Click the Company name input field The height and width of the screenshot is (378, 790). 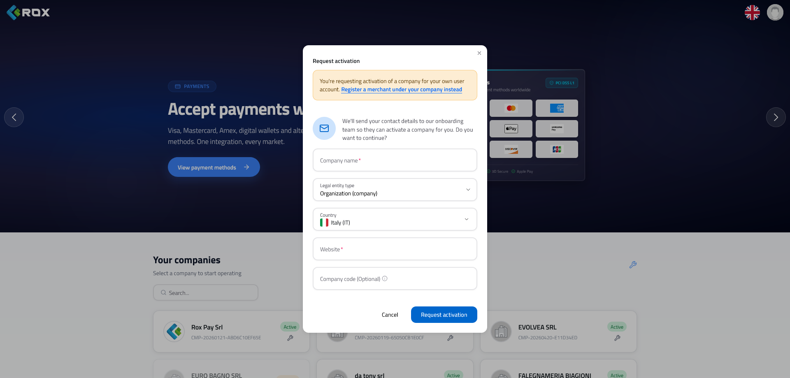click(395, 160)
